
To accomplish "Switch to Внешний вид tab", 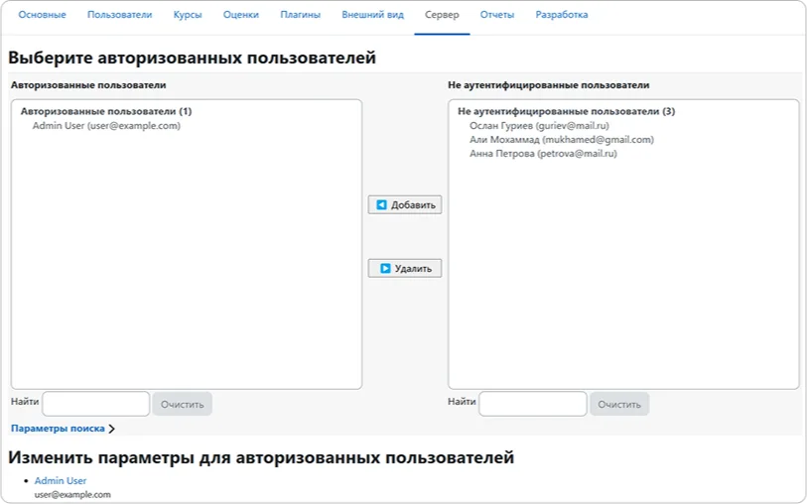I will click(372, 16).
